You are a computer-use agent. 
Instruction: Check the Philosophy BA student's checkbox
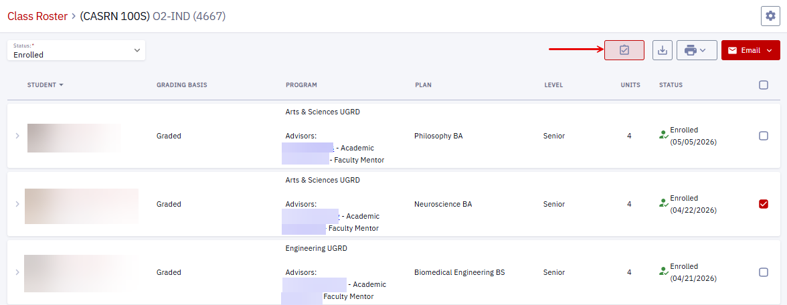pyautogui.click(x=764, y=136)
